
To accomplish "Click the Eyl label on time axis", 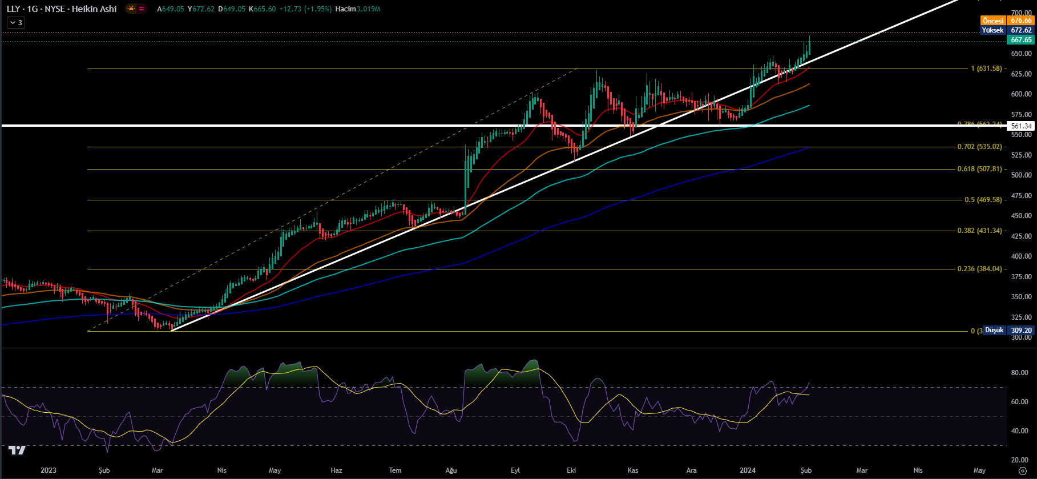I will tap(515, 470).
